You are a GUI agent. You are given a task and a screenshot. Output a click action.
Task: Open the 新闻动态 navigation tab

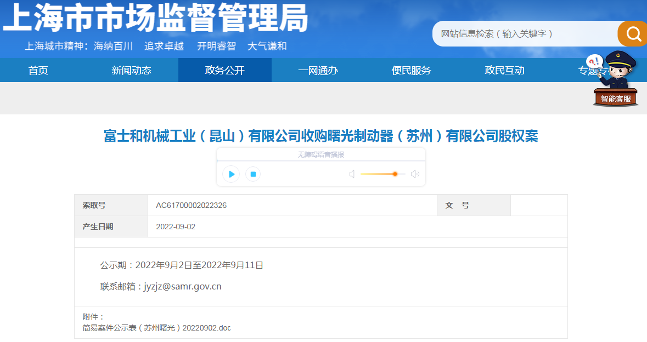131,71
